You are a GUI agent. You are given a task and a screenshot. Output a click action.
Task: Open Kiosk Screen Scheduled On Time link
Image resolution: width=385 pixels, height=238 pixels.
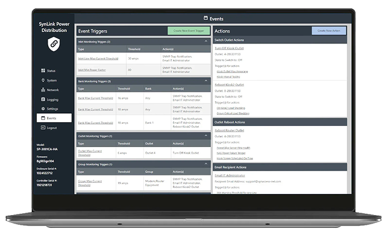coord(235,158)
